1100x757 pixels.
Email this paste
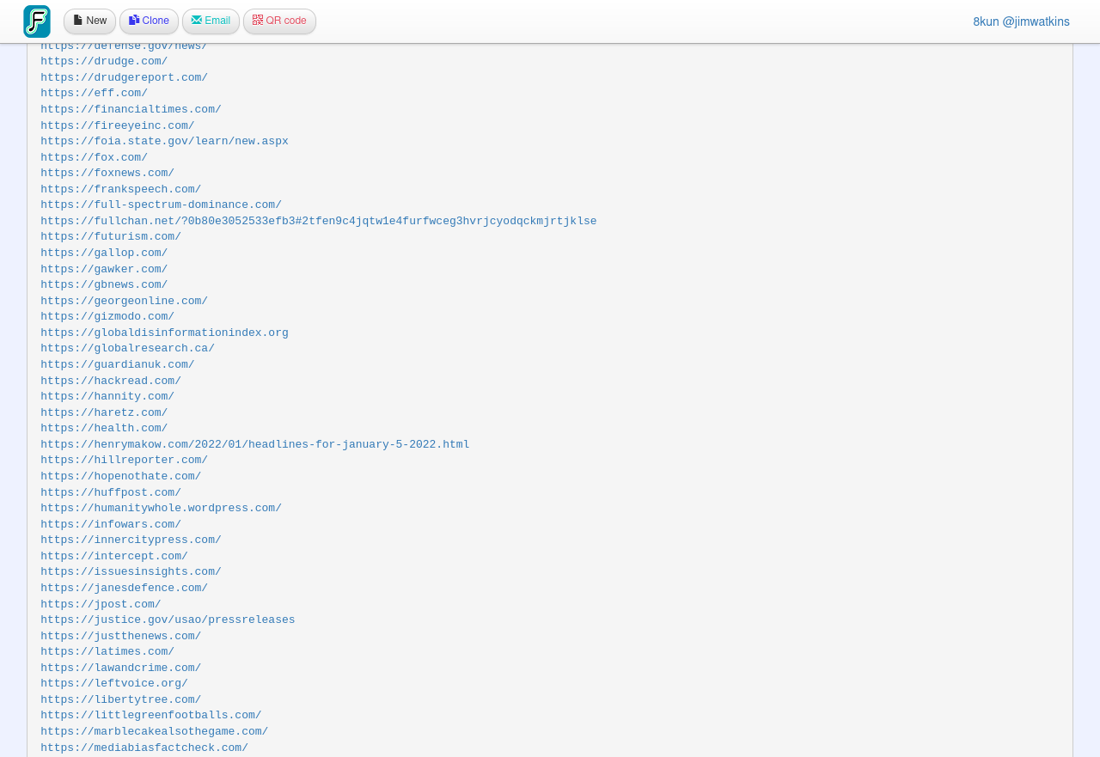[x=211, y=21]
